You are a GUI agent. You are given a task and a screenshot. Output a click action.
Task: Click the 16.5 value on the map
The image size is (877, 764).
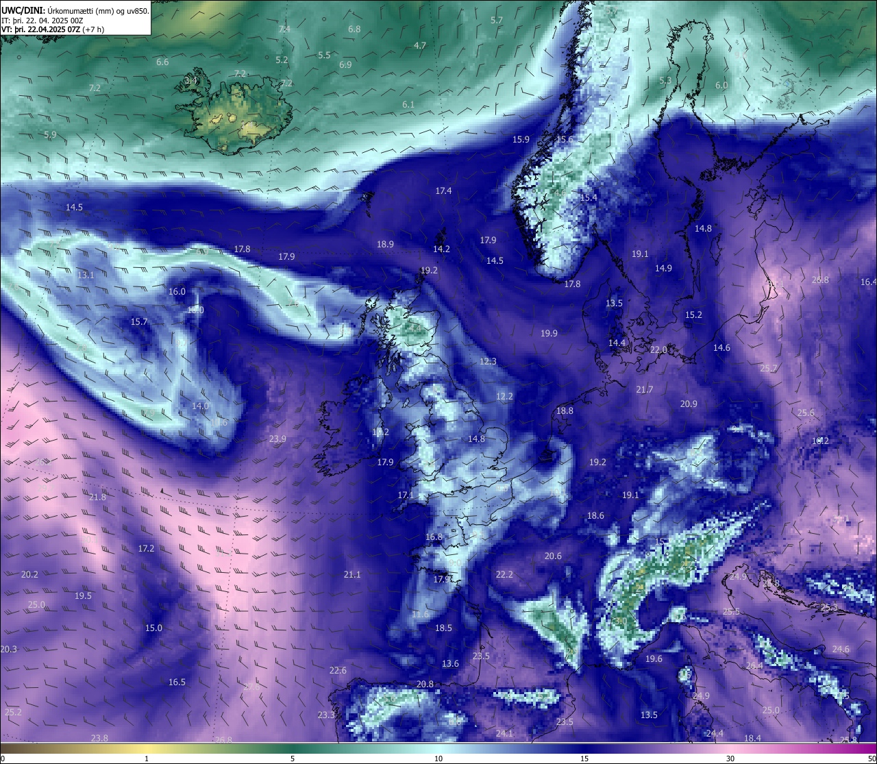click(x=177, y=682)
